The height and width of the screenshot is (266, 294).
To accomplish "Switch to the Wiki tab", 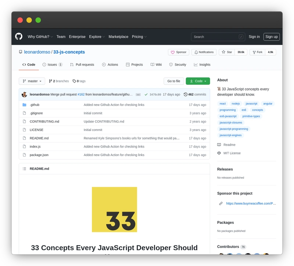I will pyautogui.click(x=156, y=65).
